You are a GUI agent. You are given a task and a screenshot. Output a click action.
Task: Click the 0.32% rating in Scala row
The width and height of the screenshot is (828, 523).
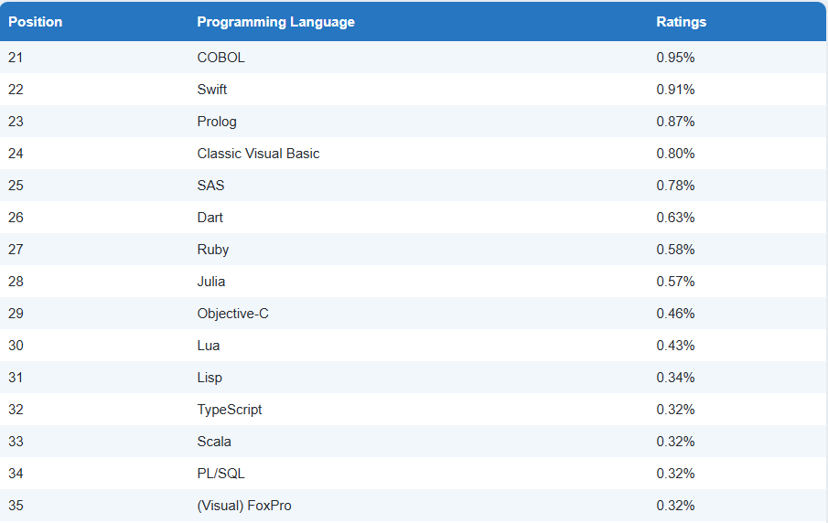(675, 442)
